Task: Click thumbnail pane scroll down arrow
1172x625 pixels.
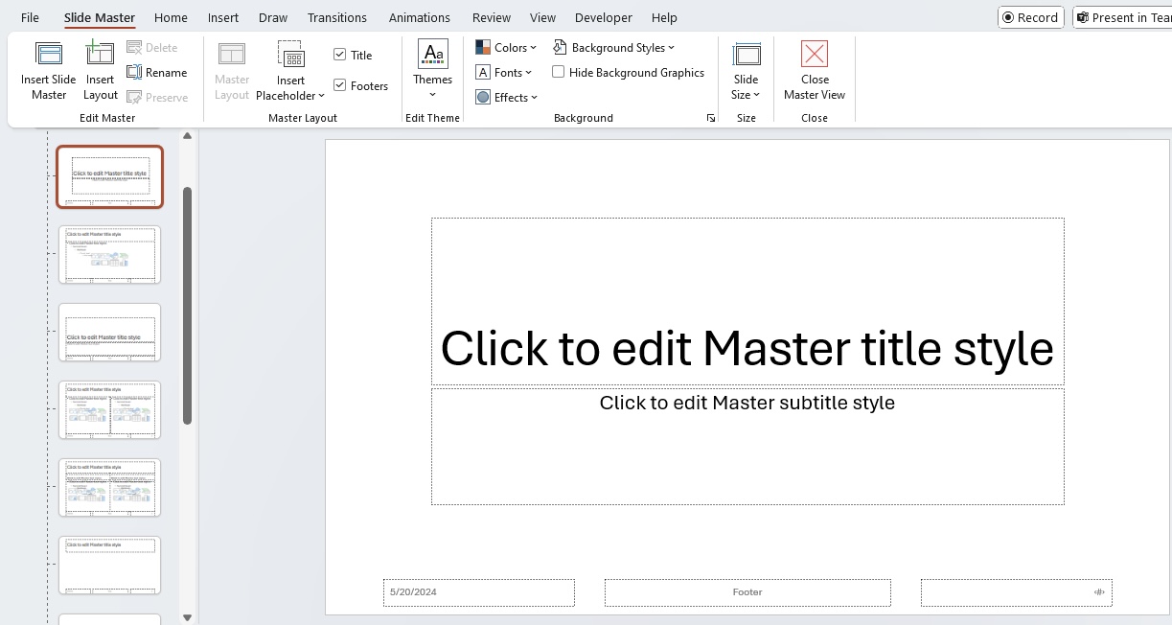Action: click(x=188, y=618)
